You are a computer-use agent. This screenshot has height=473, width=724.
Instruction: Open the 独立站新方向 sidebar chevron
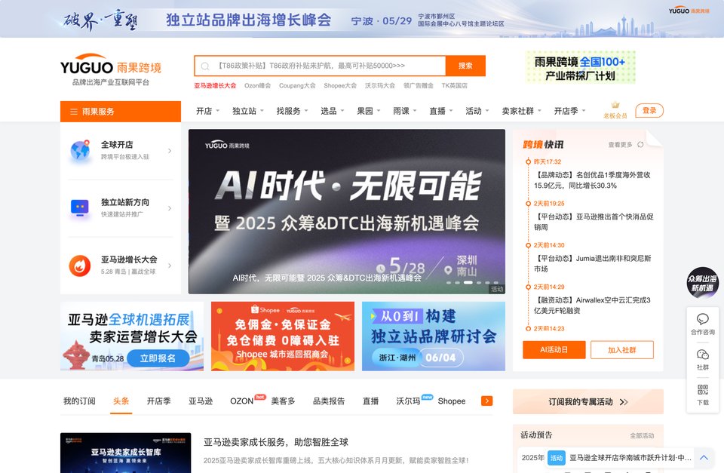170,208
